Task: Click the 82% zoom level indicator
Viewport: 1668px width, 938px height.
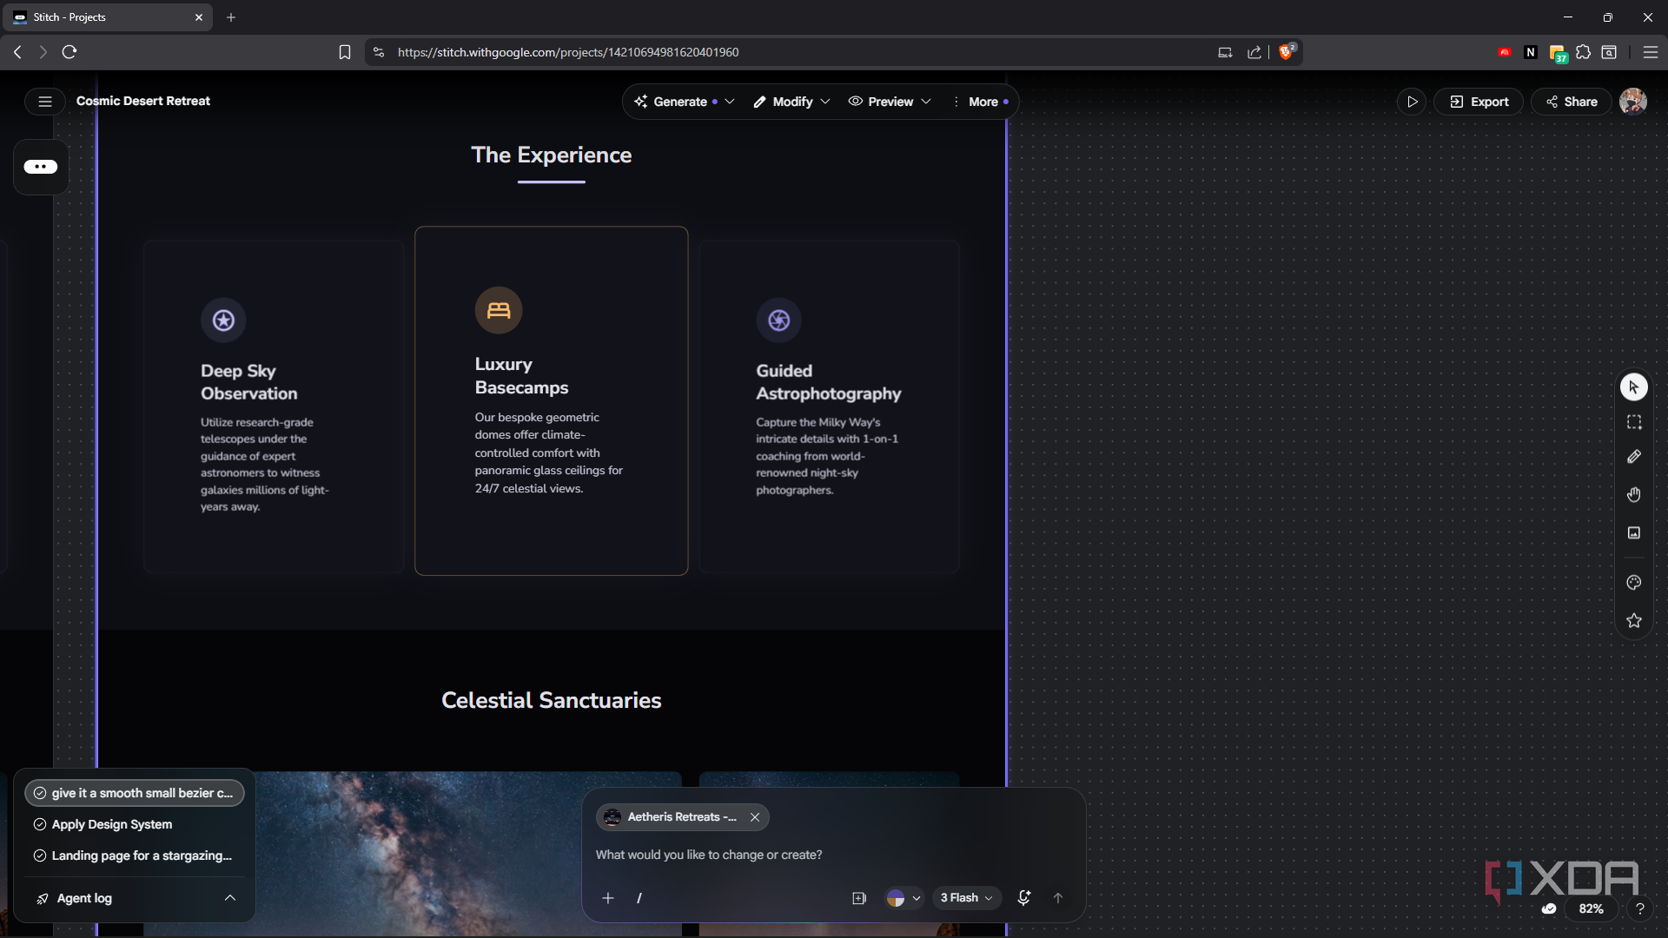Action: pos(1591,908)
